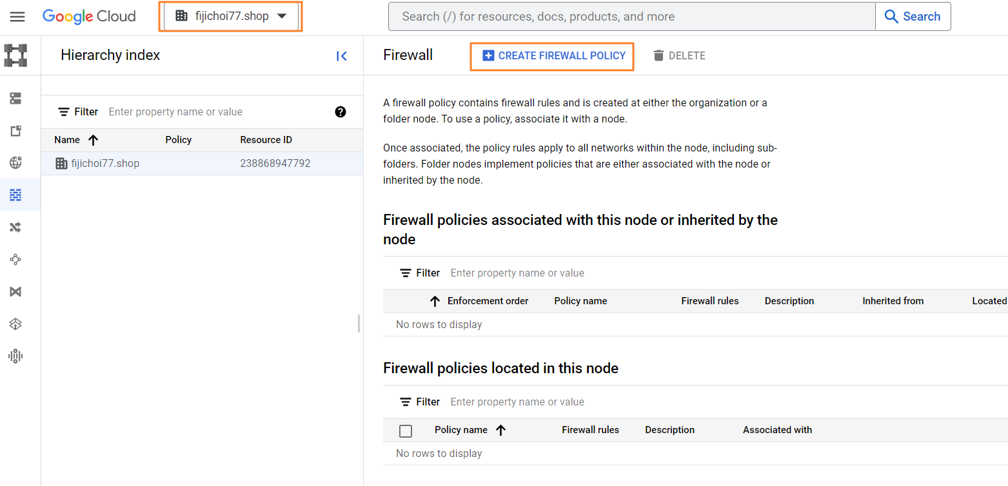Open the main navigation hamburger menu

pos(17,17)
